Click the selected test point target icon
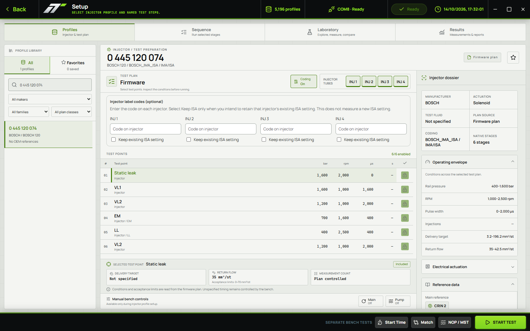Viewport: 530px width, 331px height. coord(109,264)
